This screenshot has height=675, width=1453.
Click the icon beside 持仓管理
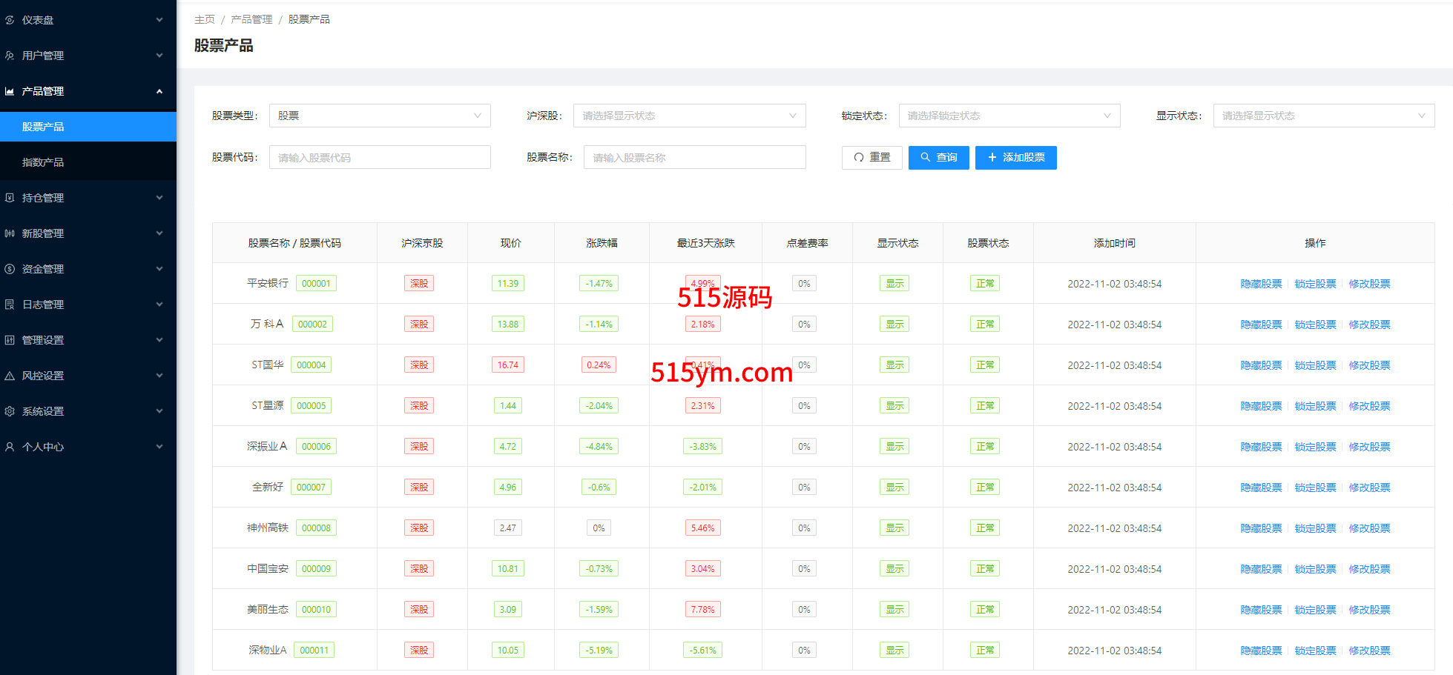coord(10,198)
